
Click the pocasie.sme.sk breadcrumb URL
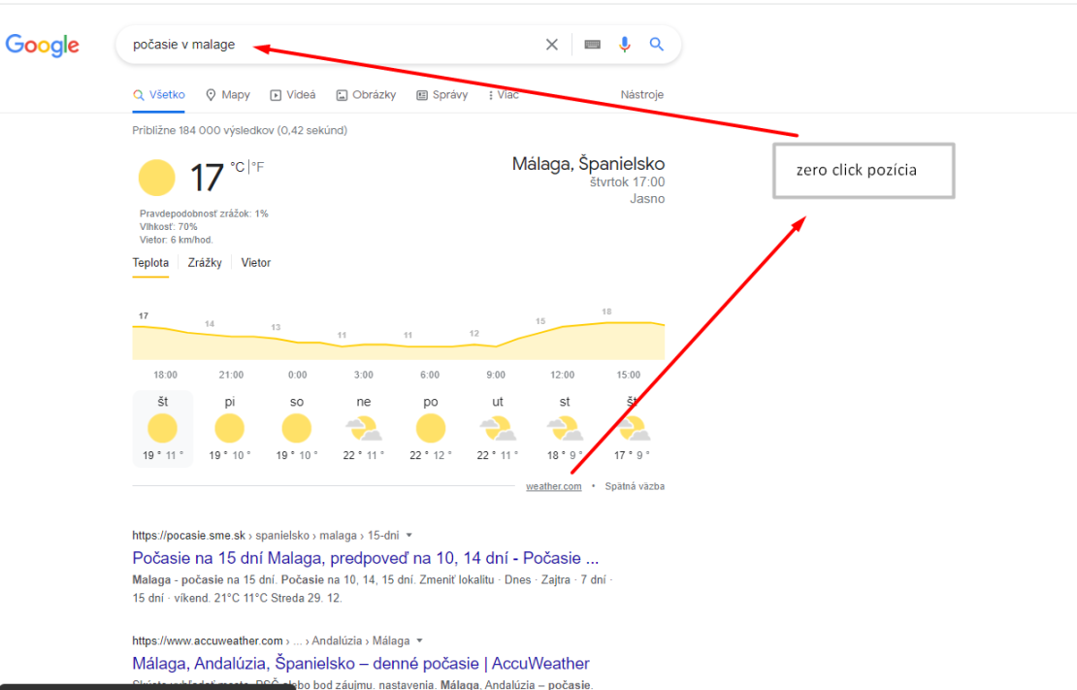coord(266,536)
